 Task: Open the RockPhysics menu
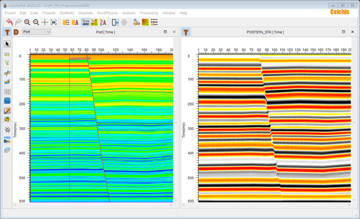(x=107, y=13)
